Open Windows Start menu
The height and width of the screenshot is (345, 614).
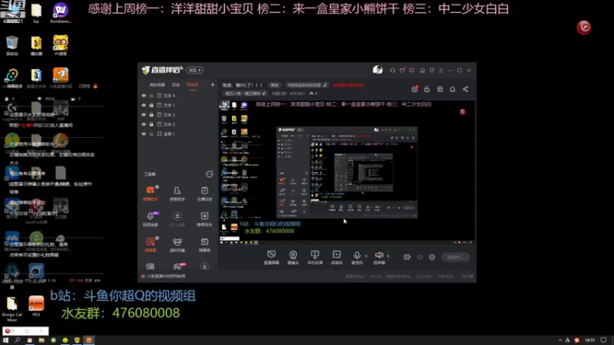pos(5,340)
